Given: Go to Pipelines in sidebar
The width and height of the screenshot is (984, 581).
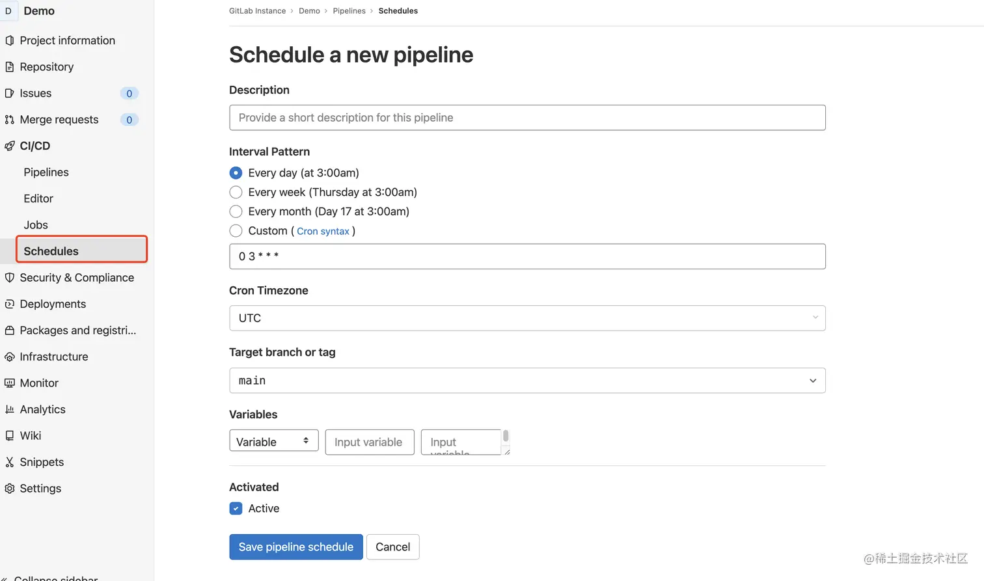Looking at the screenshot, I should [x=46, y=172].
